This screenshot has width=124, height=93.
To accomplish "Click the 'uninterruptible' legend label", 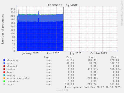I will pyautogui.click(x=18, y=78).
